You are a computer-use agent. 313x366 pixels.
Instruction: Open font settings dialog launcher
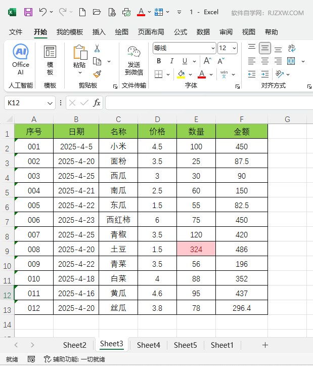tap(238, 87)
